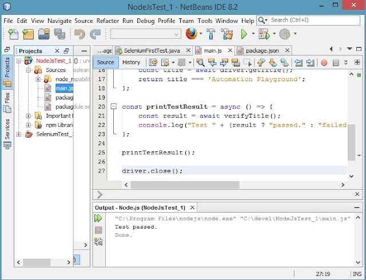Click the INS insert mode status indicator

[357, 274]
